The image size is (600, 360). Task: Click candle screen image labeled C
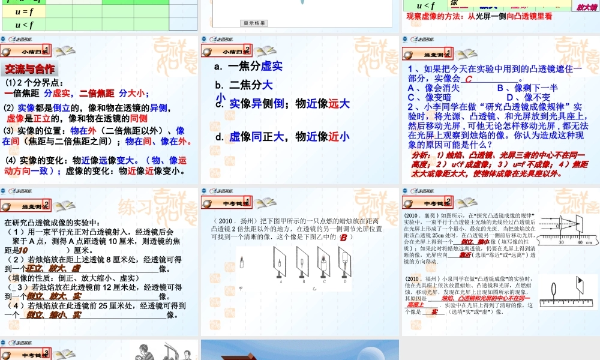click(x=324, y=262)
